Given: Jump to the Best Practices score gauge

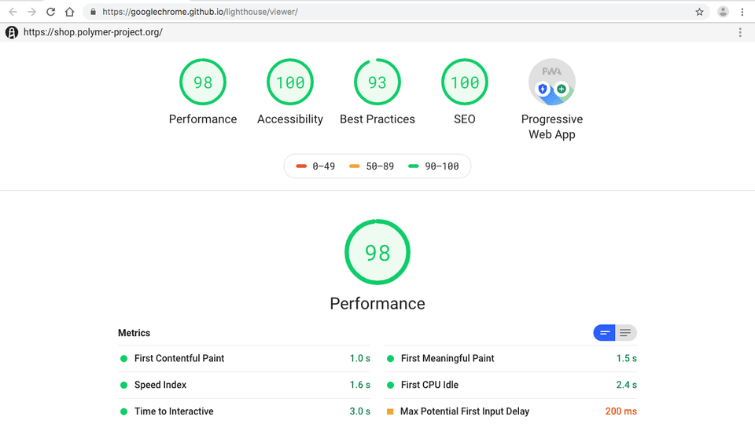Looking at the screenshot, I should tap(377, 82).
